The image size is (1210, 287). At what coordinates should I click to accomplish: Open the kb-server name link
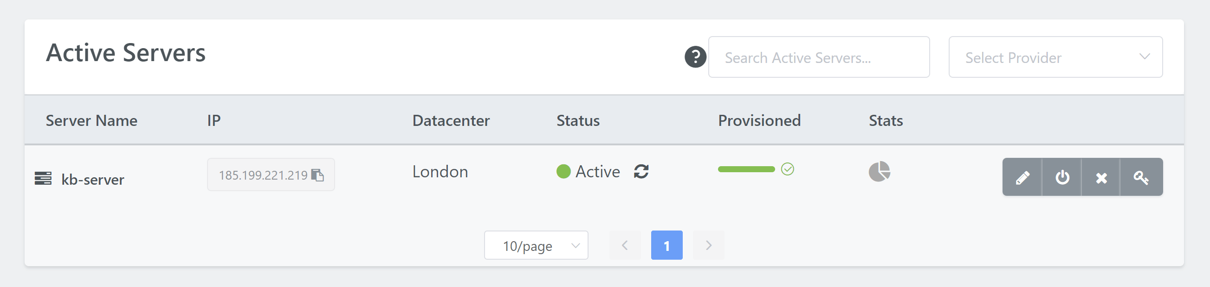pos(92,179)
